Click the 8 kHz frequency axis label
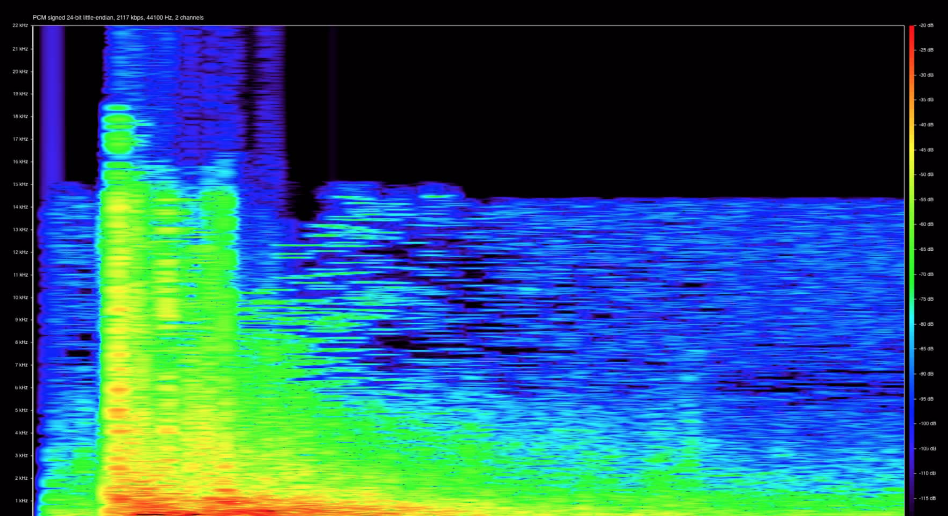The image size is (948, 516). [21, 342]
